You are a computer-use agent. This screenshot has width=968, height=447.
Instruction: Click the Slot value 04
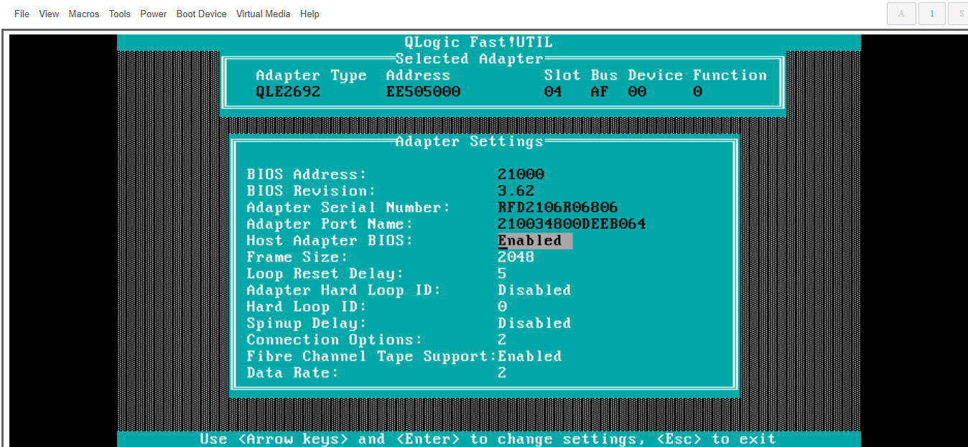(553, 92)
